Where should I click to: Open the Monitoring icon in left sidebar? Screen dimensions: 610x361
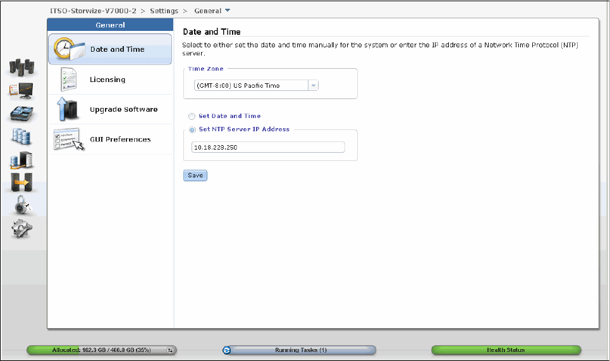tap(21, 91)
